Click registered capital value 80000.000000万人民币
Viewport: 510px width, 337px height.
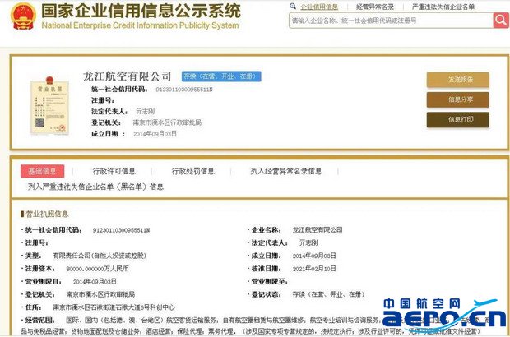click(97, 269)
